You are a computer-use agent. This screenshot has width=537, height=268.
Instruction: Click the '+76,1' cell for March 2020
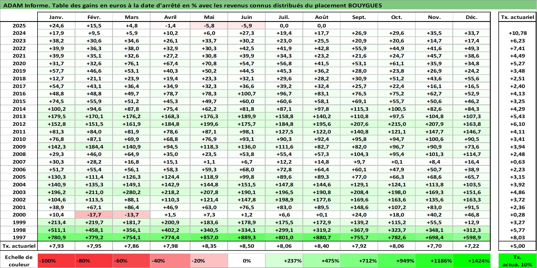pos(132,64)
